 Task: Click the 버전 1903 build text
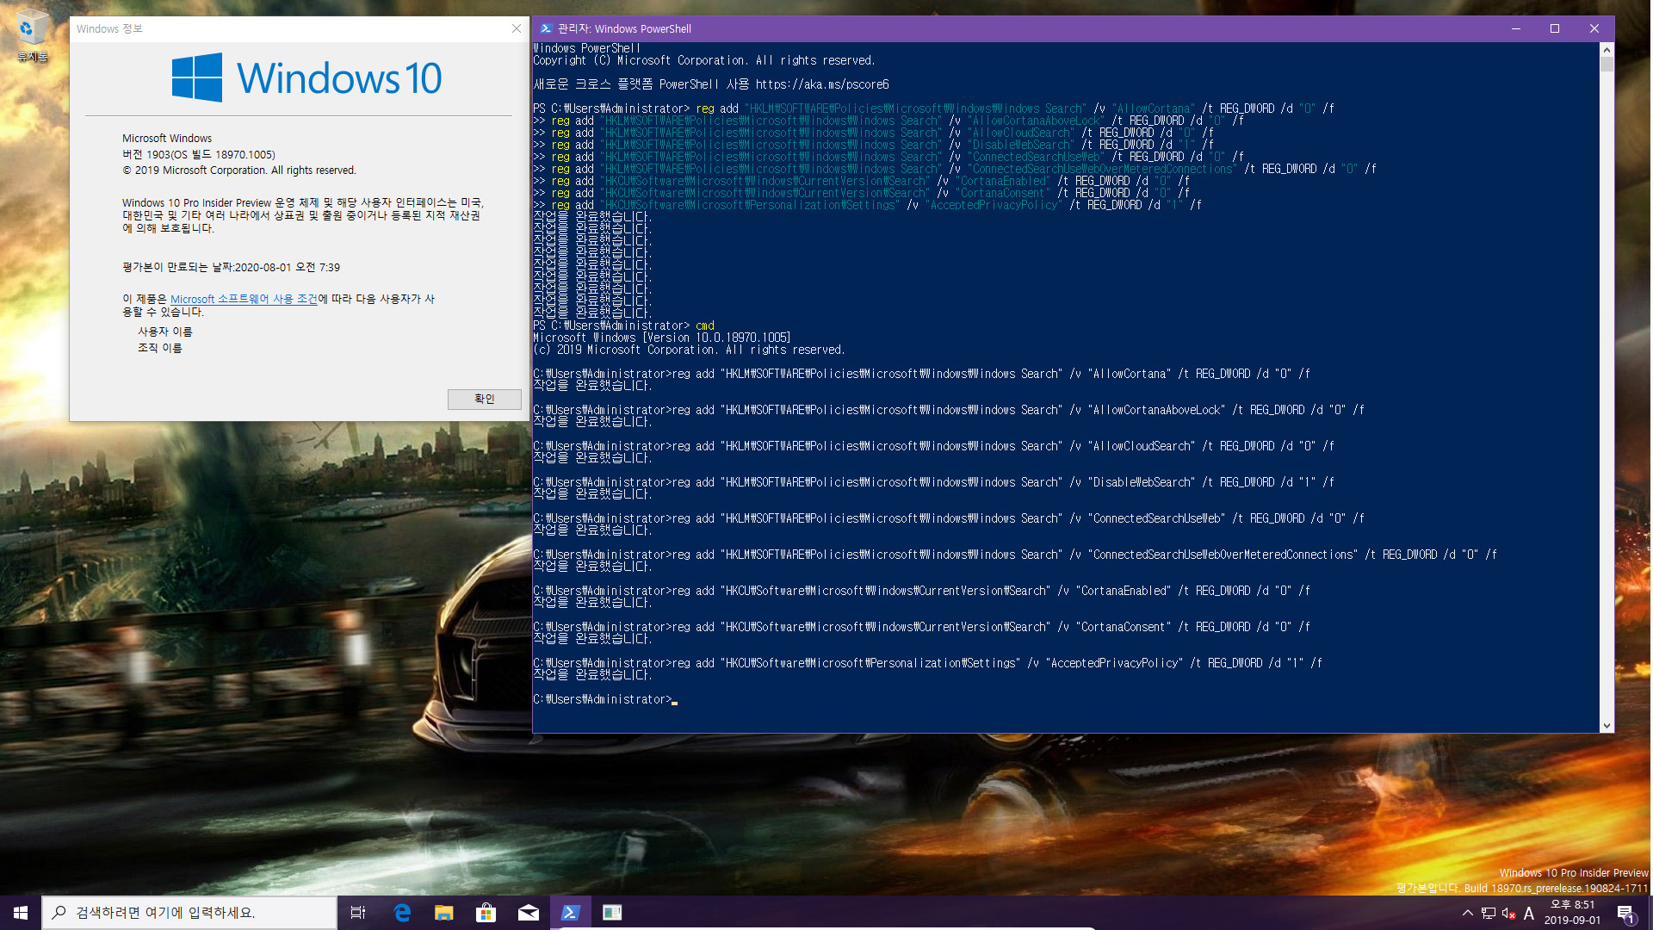199,154
